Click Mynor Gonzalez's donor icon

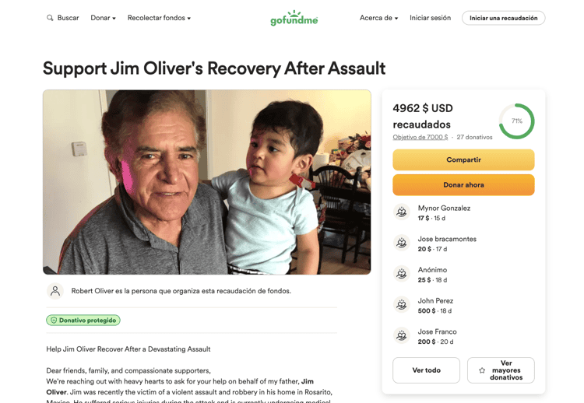pyautogui.click(x=402, y=212)
